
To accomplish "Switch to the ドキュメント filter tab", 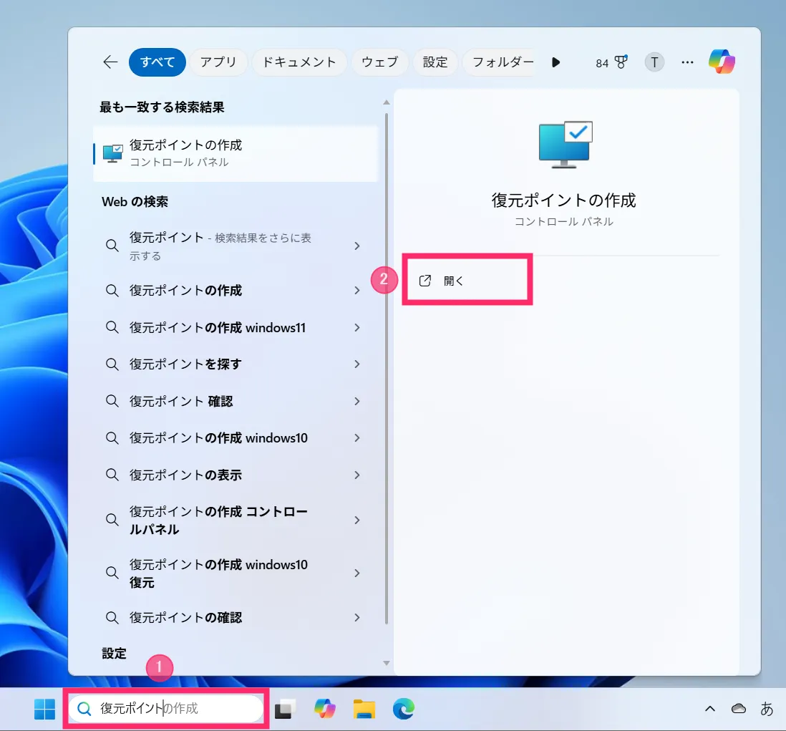I will point(299,62).
